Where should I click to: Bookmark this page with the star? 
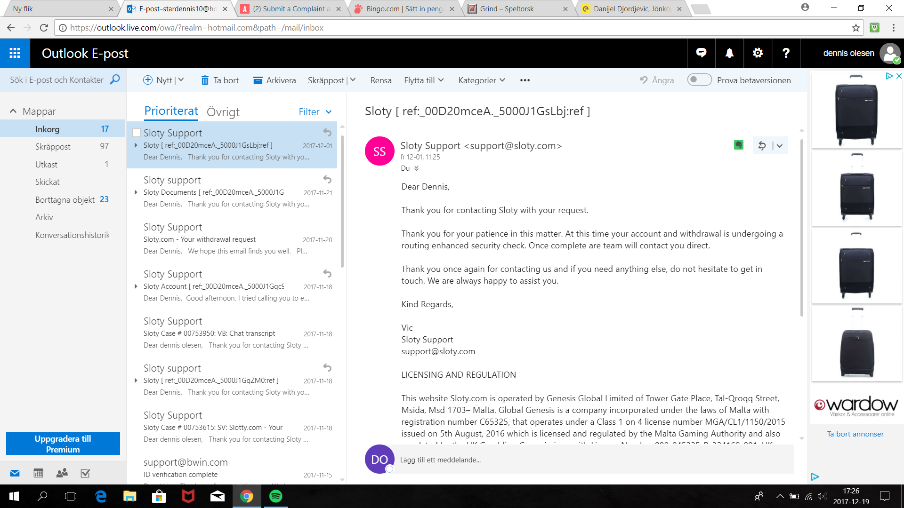[x=856, y=28]
